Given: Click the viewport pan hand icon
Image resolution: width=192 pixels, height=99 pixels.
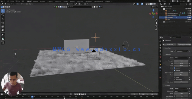Looking at the screenshot, I should click(x=156, y=23).
